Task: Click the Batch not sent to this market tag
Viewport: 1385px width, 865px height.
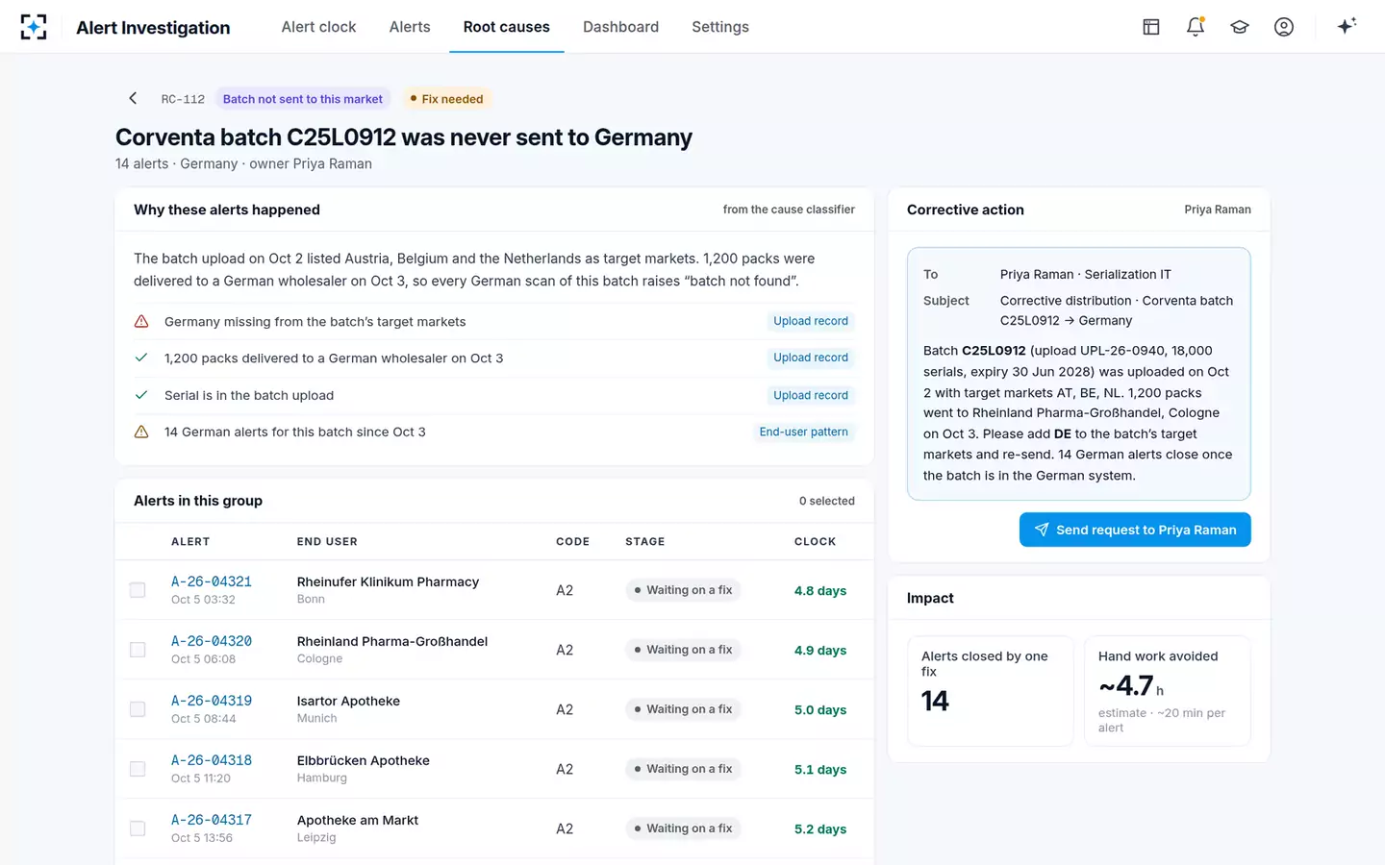Action: pyautogui.click(x=303, y=99)
